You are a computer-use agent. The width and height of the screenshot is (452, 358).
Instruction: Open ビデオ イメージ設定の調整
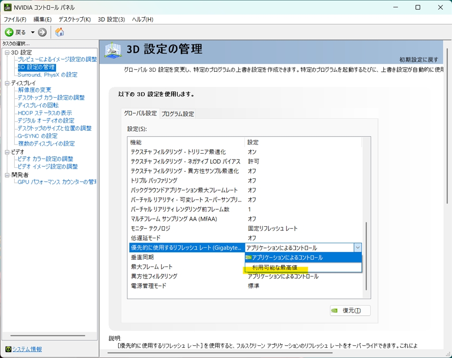[48, 166]
